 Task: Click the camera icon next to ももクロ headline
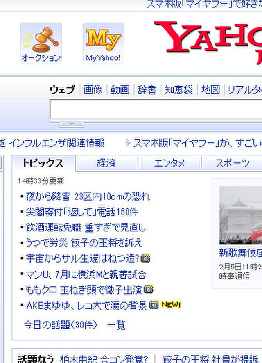click(149, 290)
